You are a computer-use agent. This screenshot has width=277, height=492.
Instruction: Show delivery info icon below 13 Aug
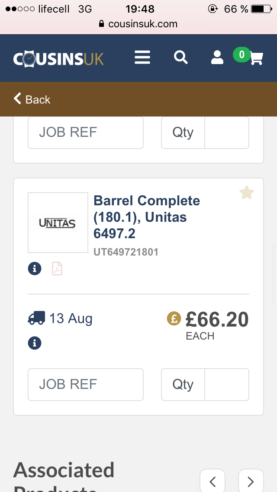(x=35, y=343)
